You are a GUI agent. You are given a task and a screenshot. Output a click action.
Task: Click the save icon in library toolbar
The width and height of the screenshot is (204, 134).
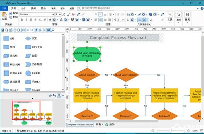3,30
